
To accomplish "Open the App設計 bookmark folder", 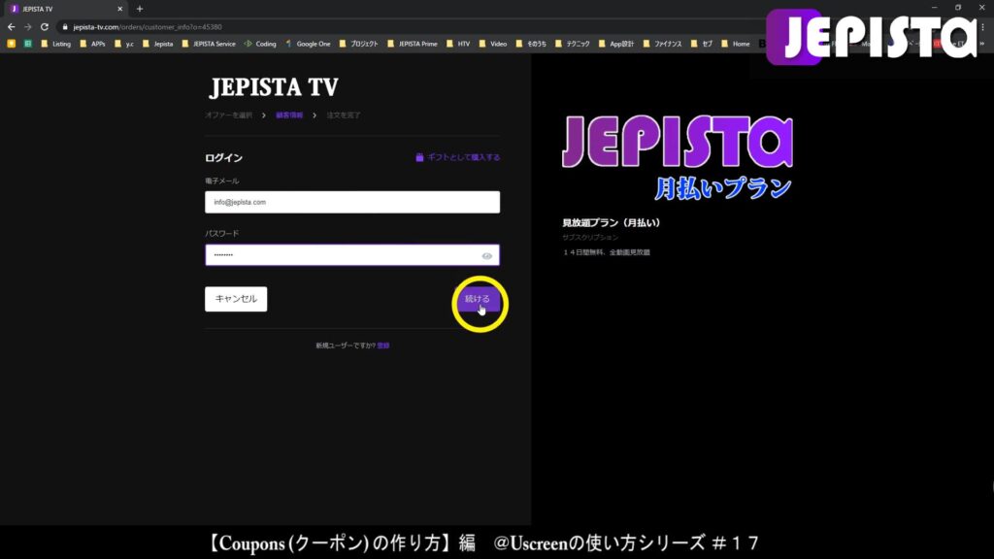I will click(x=616, y=44).
